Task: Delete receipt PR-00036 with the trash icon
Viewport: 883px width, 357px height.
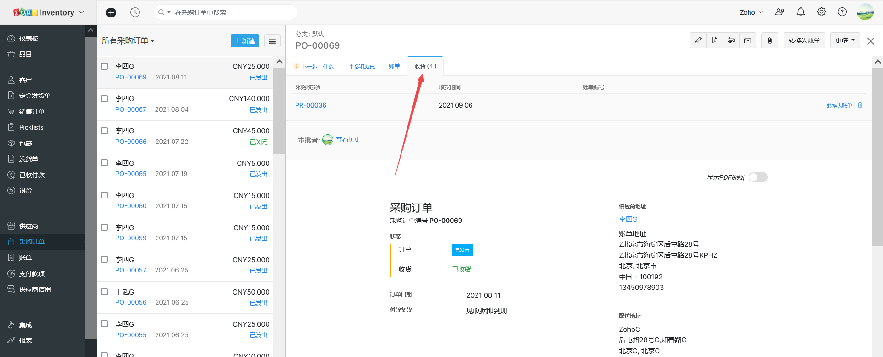Action: tap(860, 105)
